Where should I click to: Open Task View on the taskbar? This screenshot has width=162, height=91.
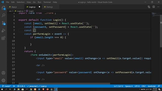point(10,89)
